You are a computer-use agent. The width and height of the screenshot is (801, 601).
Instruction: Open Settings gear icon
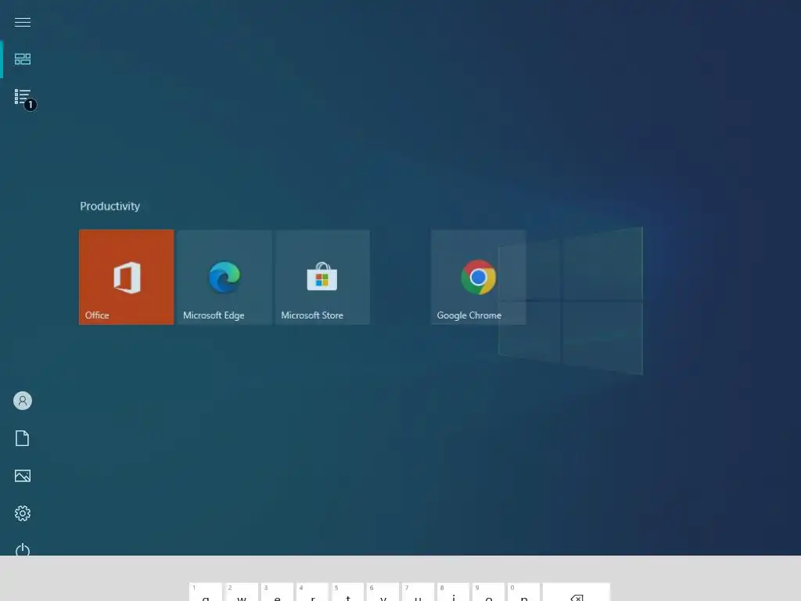[23, 513]
